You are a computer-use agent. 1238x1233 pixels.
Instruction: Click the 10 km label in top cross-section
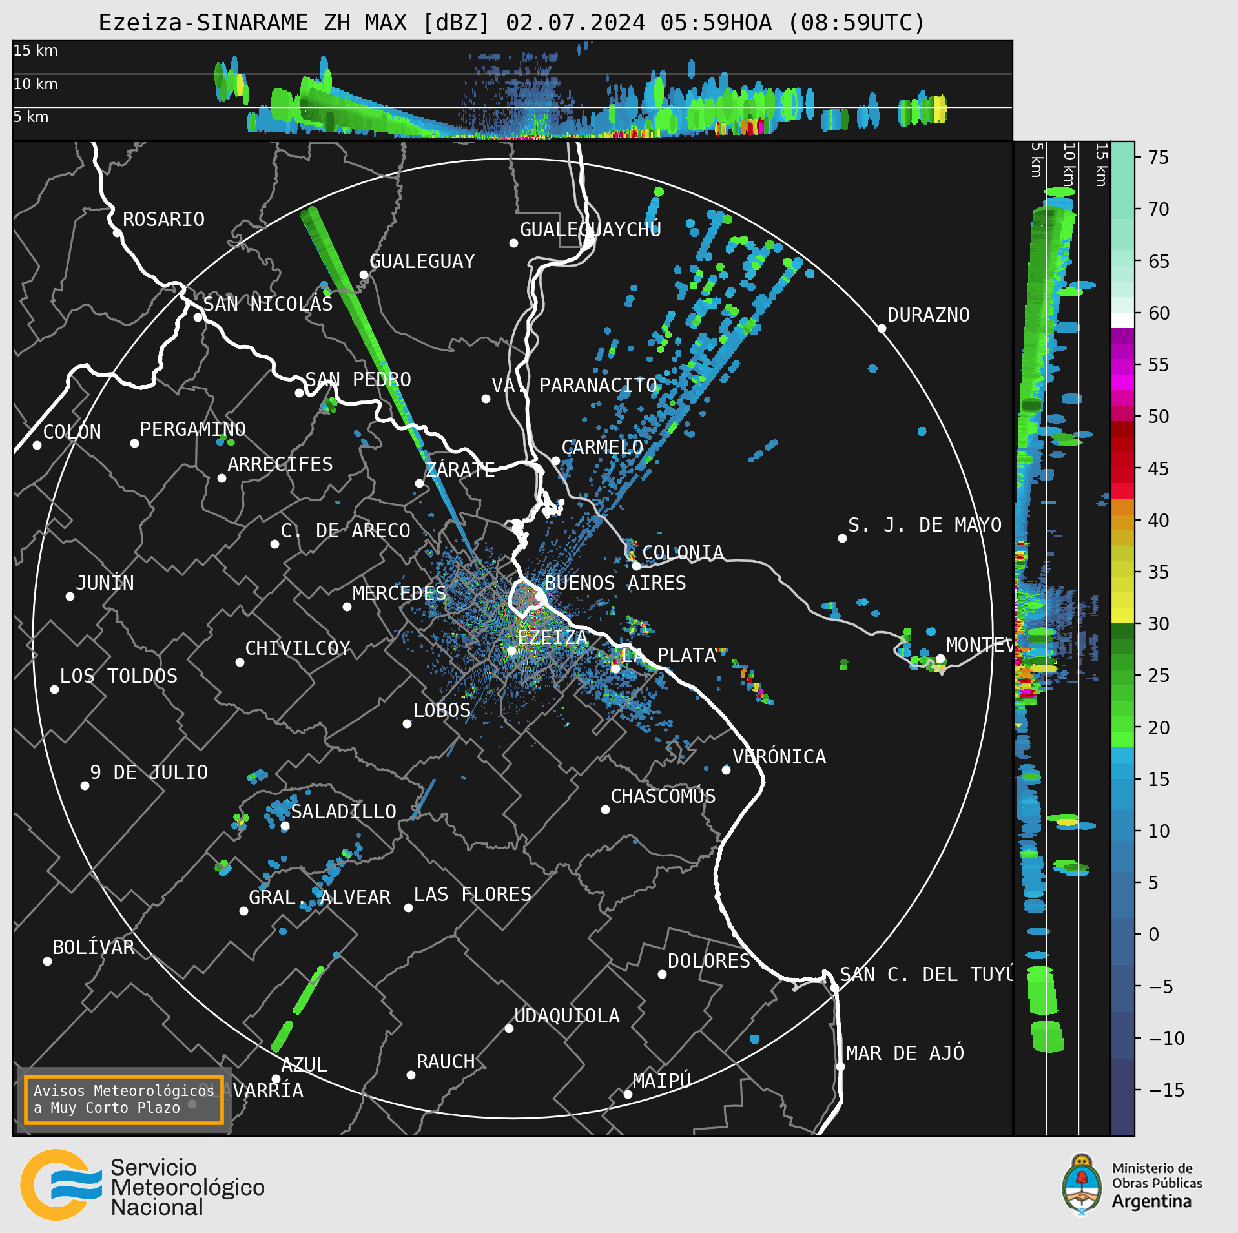point(36,84)
